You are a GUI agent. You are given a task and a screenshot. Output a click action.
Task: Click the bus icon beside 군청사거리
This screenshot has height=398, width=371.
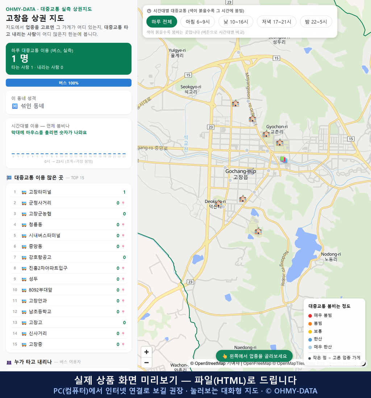coord(24,203)
